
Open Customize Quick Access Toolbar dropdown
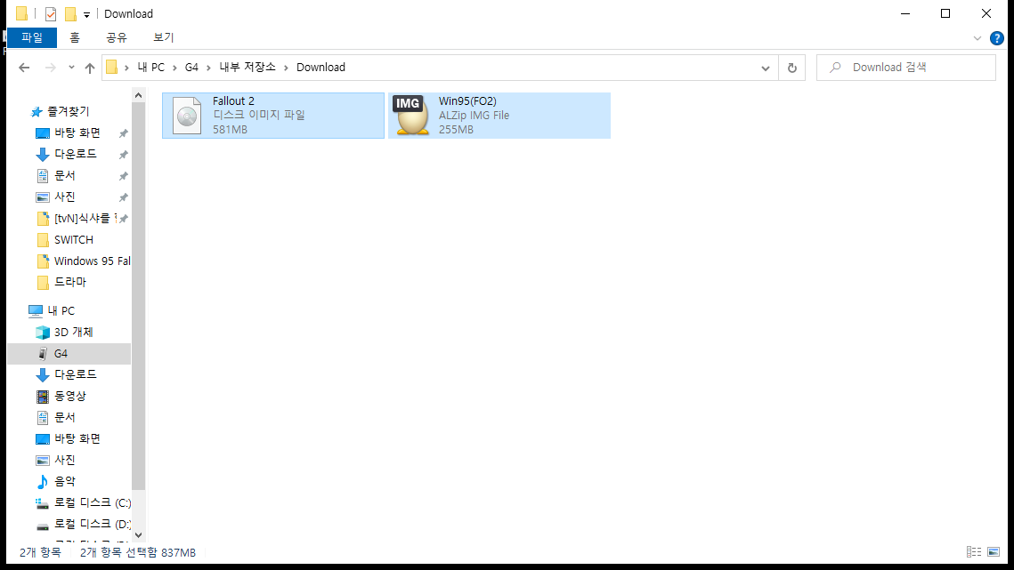tap(86, 14)
